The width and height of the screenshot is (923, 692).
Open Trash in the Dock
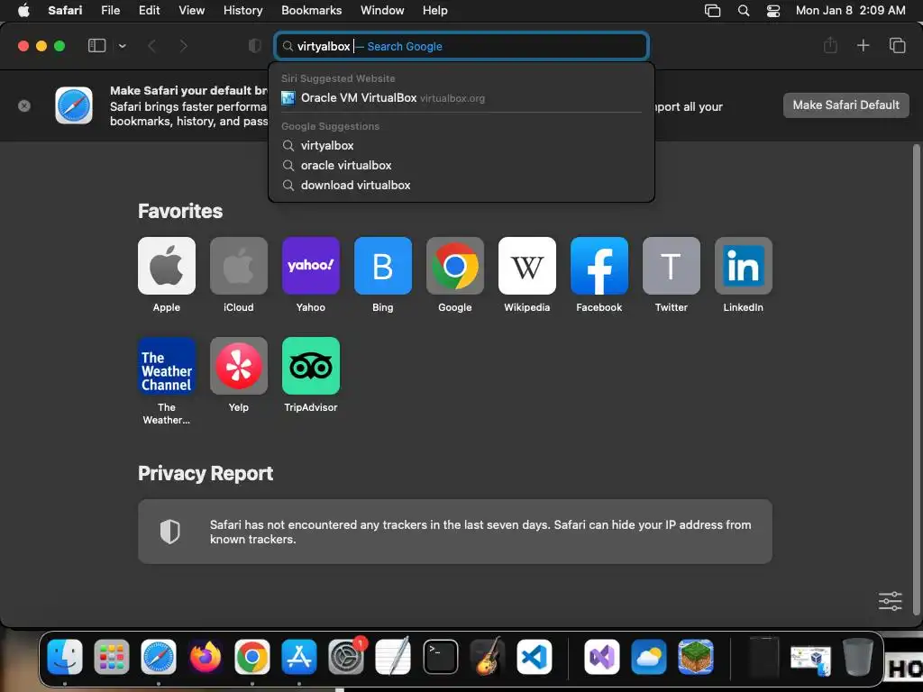point(858,657)
